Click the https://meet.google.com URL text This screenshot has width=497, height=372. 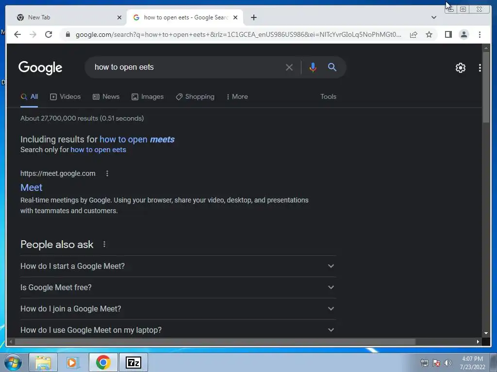(58, 173)
